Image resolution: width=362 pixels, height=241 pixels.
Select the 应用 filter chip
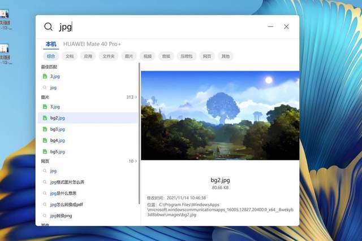pos(88,56)
